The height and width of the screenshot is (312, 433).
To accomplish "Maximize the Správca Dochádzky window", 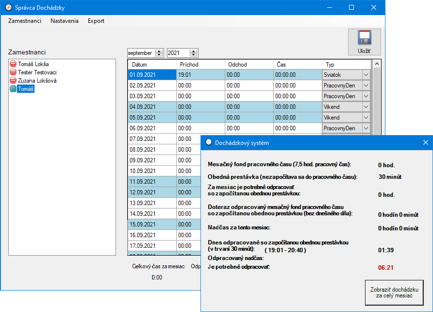I will coord(351,7).
